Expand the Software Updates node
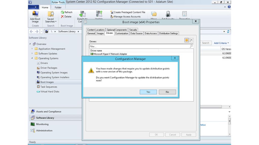 point(32,53)
